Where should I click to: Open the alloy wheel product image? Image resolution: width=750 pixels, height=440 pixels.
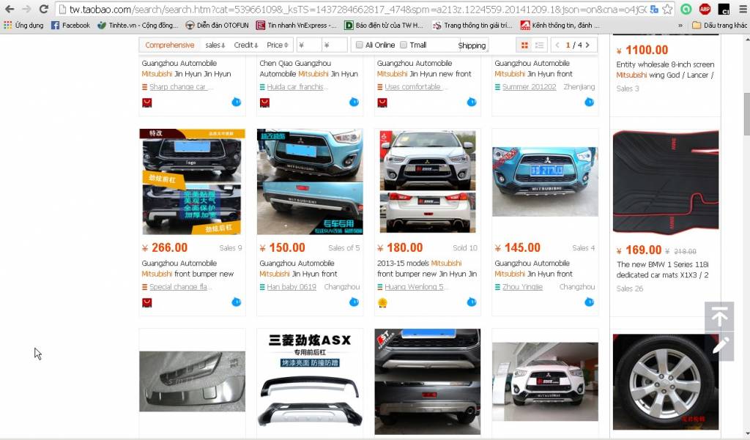click(x=666, y=382)
